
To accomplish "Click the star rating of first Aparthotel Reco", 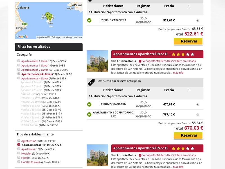I will tap(183, 54).
